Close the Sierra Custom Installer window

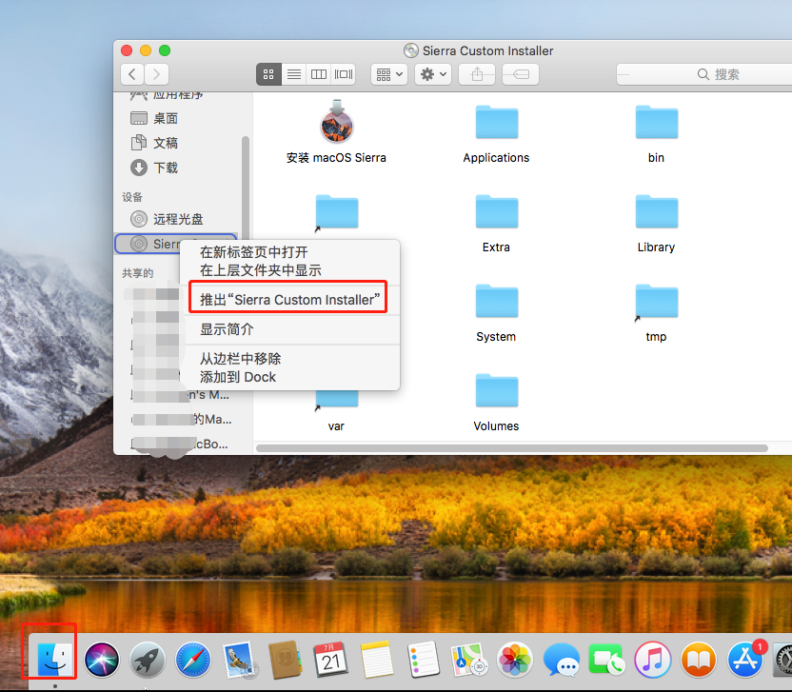pyautogui.click(x=127, y=50)
